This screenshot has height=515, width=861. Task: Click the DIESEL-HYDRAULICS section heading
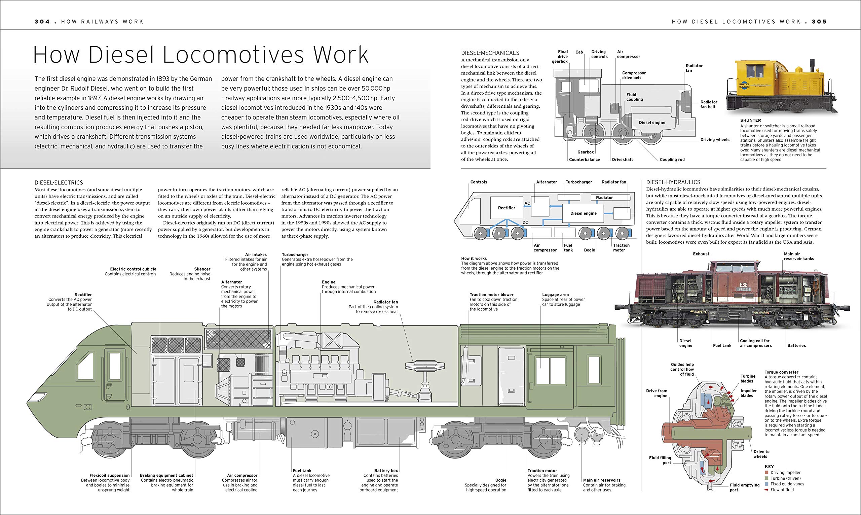point(673,182)
